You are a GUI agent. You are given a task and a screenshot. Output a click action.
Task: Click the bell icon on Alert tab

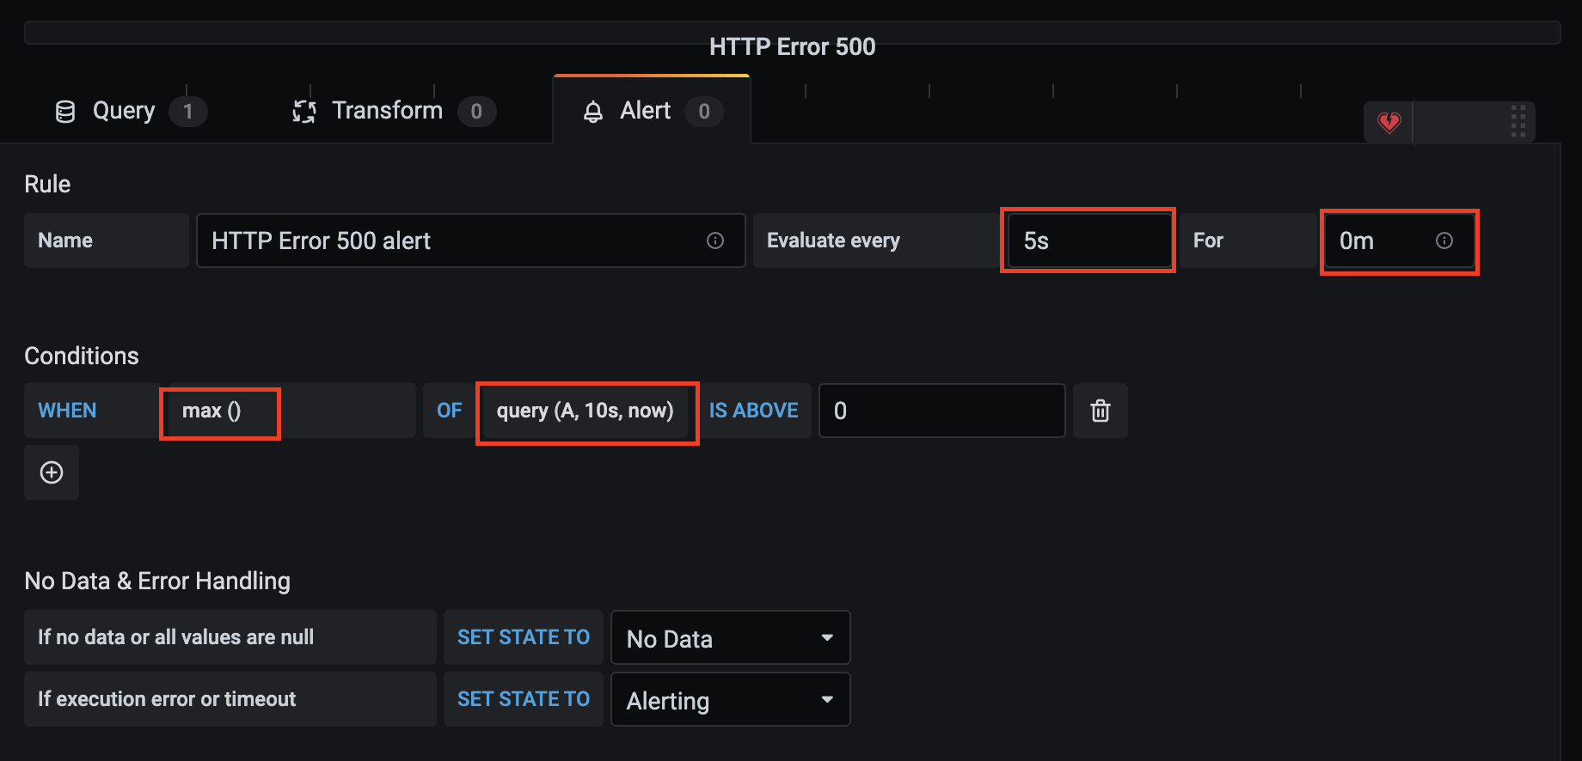click(x=593, y=112)
